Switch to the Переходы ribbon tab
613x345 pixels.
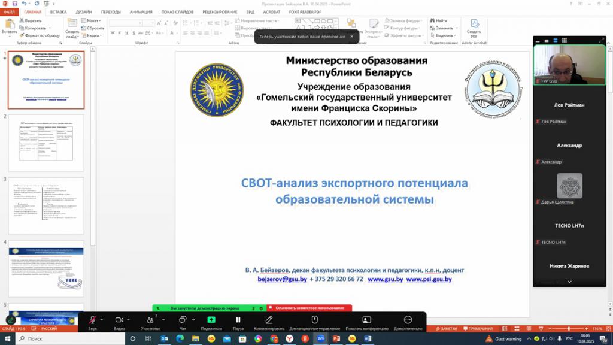[111, 12]
